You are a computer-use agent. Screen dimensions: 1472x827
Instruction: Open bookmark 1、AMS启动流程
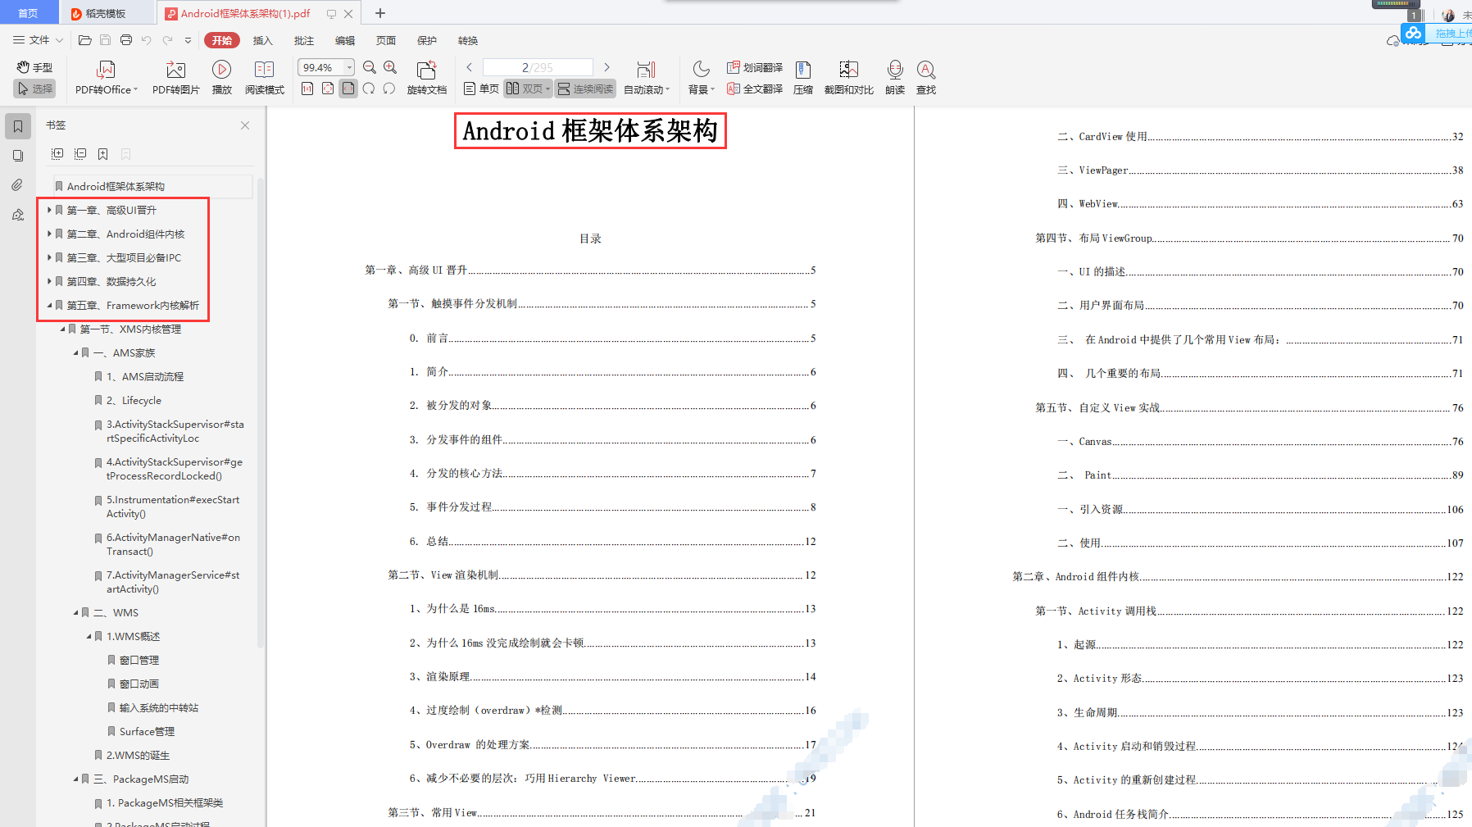(145, 376)
